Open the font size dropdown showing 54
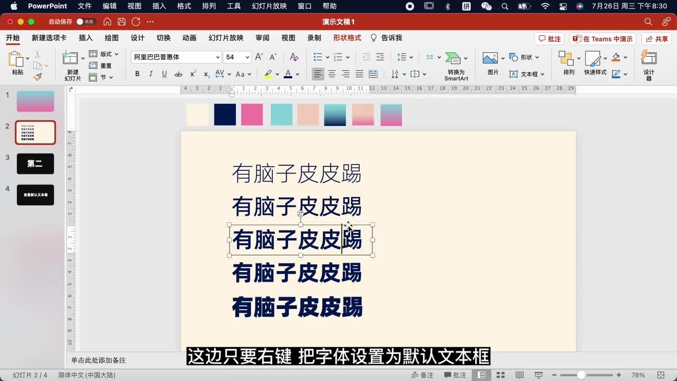This screenshot has width=677, height=381. point(246,57)
